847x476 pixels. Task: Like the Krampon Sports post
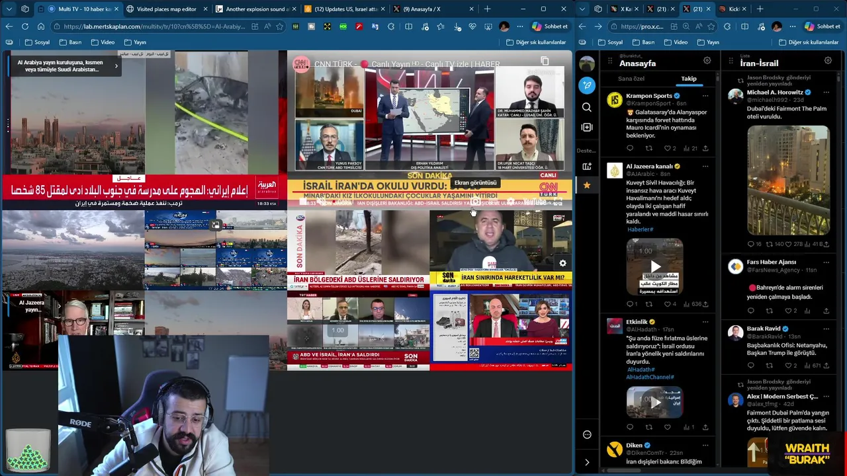[667, 148]
